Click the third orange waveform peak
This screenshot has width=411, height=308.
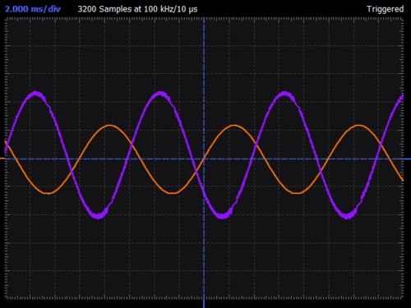[358, 126]
